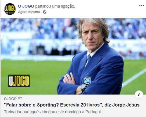Click the white pitch line in photo
This screenshot has height=117, width=146.
(x=134, y=78)
